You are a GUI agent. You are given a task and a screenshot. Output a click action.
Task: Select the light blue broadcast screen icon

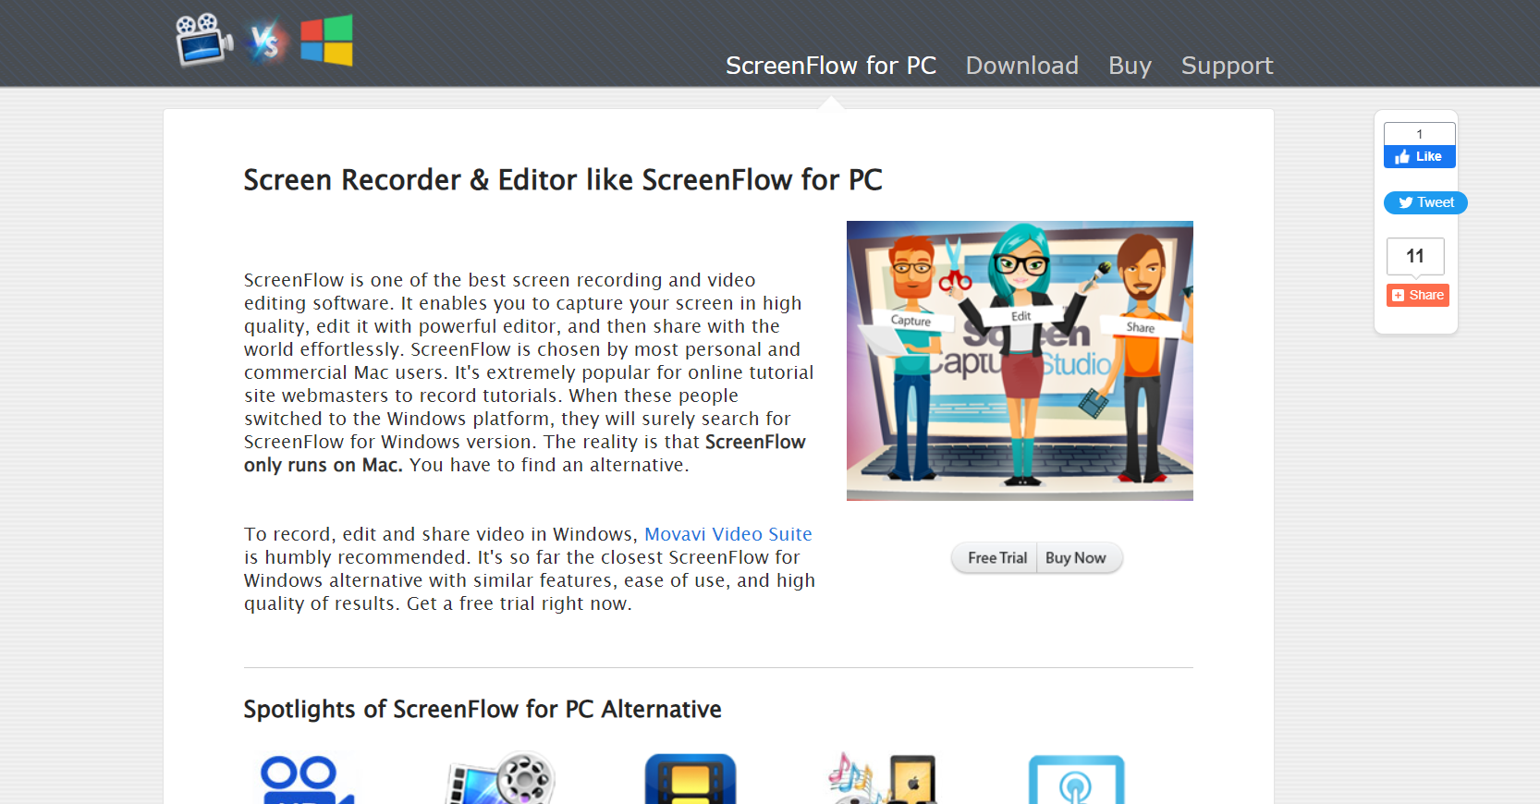pyautogui.click(x=1076, y=779)
